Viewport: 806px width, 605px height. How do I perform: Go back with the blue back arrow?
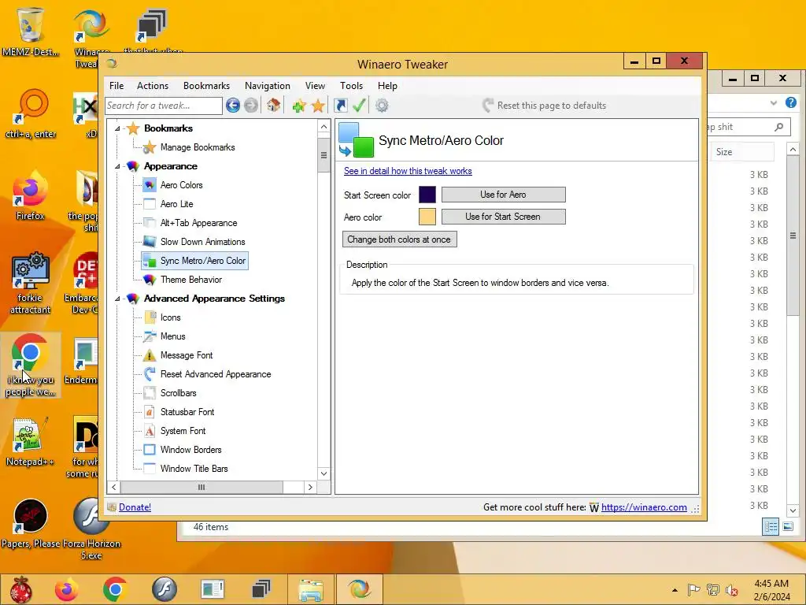click(x=233, y=106)
